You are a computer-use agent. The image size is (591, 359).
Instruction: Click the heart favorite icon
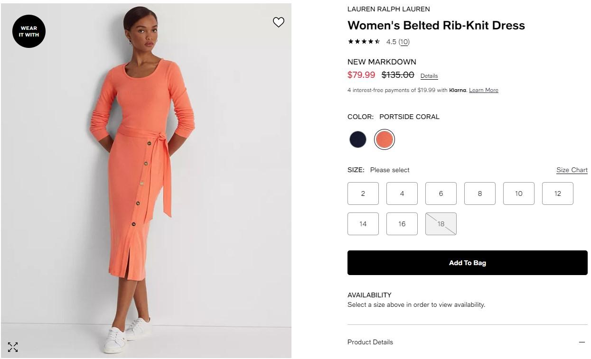click(x=279, y=22)
